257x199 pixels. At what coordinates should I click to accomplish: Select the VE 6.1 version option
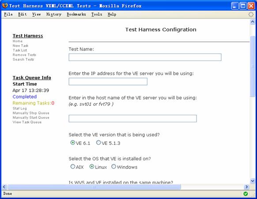pyautogui.click(x=72, y=143)
